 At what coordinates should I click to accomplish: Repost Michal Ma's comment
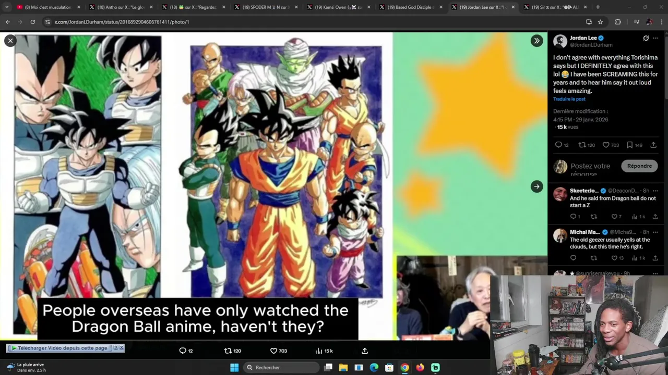pyautogui.click(x=594, y=258)
